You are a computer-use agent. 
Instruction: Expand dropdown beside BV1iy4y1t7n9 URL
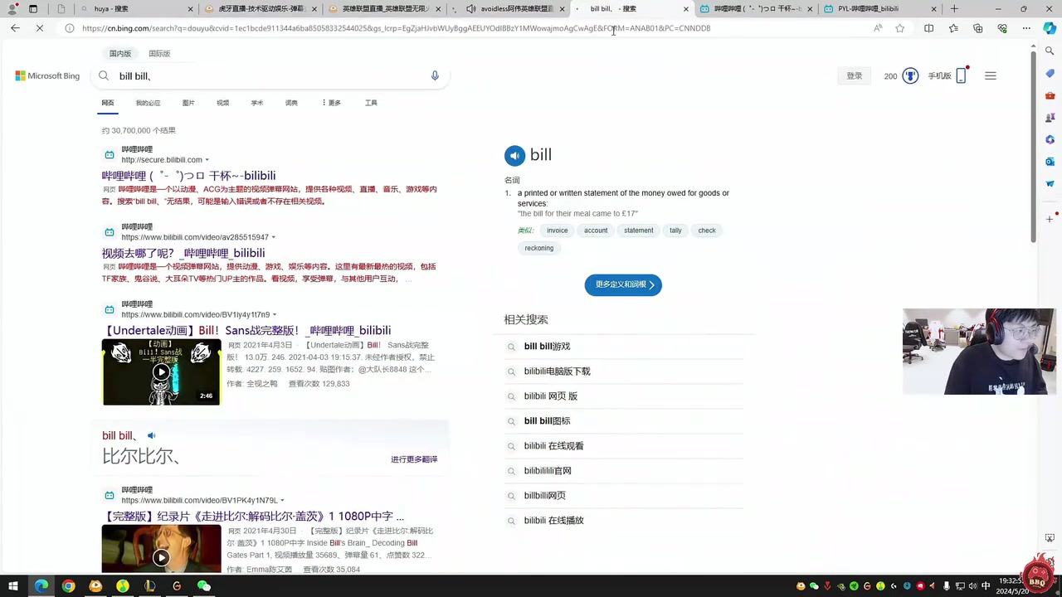[275, 315]
